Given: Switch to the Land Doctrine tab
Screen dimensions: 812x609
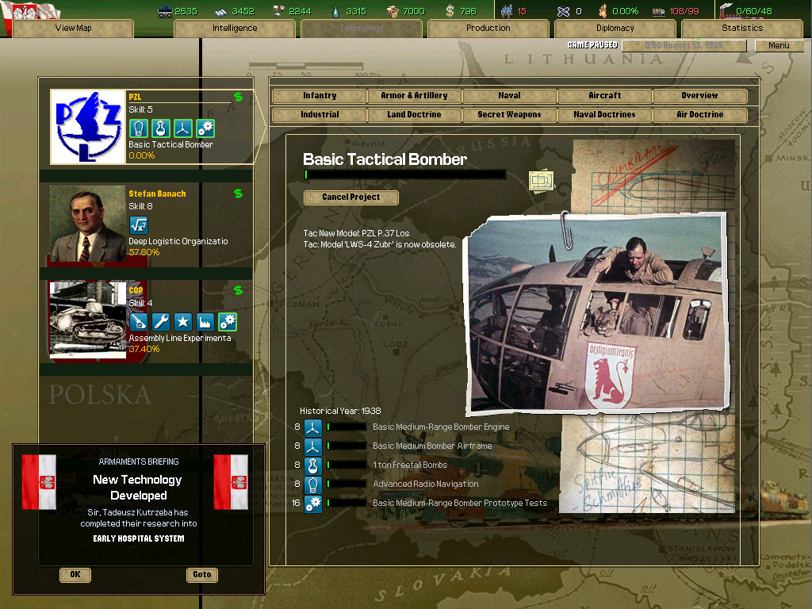Looking at the screenshot, I should point(414,114).
